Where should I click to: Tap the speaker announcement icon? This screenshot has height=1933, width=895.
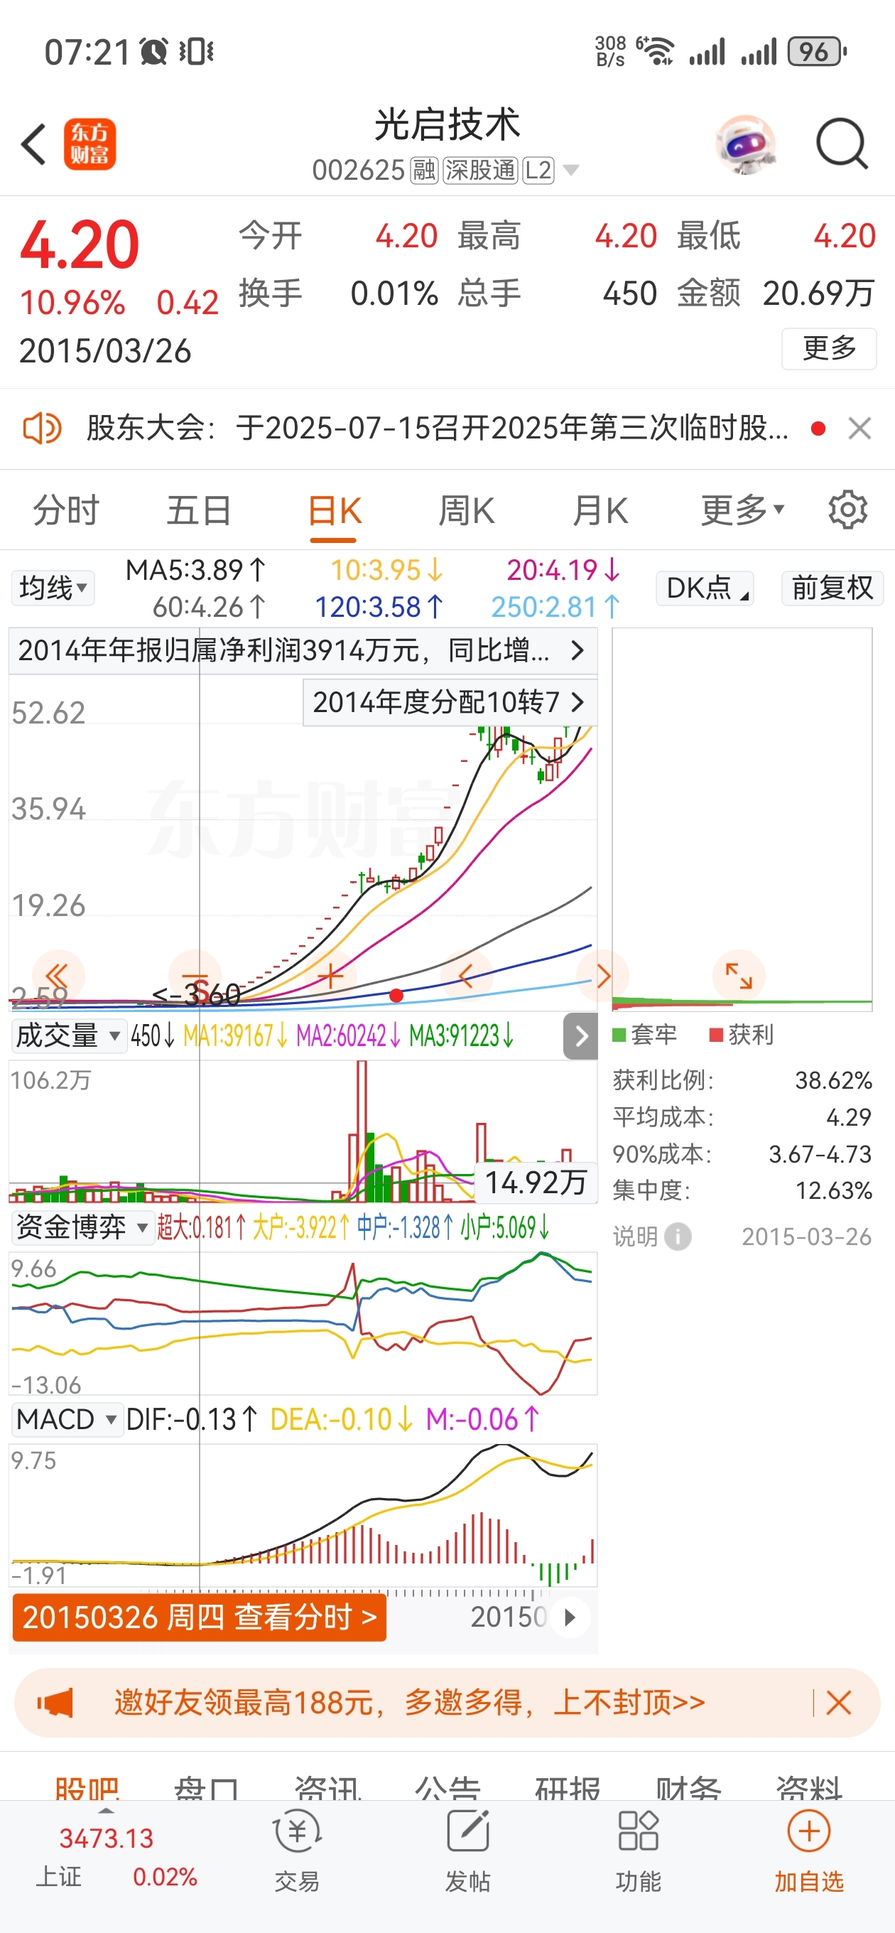(41, 429)
